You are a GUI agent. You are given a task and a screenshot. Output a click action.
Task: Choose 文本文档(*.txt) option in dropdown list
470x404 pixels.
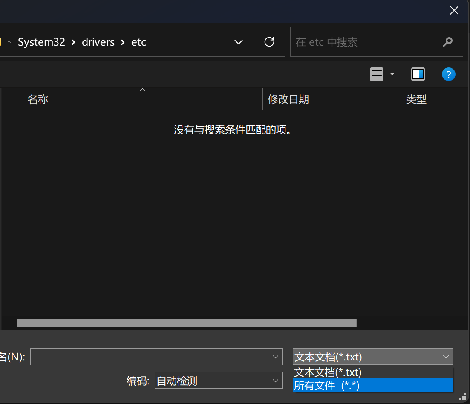point(372,372)
